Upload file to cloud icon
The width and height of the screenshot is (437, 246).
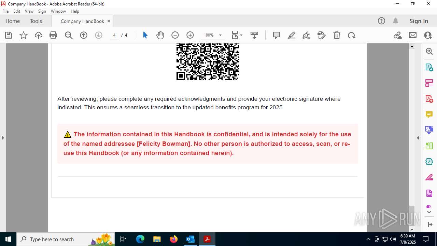[x=39, y=35]
